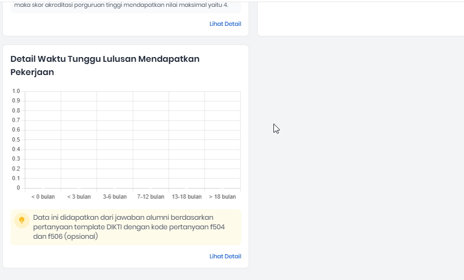Click the accreditation score description text at top
The image size is (464, 280).
[121, 5]
